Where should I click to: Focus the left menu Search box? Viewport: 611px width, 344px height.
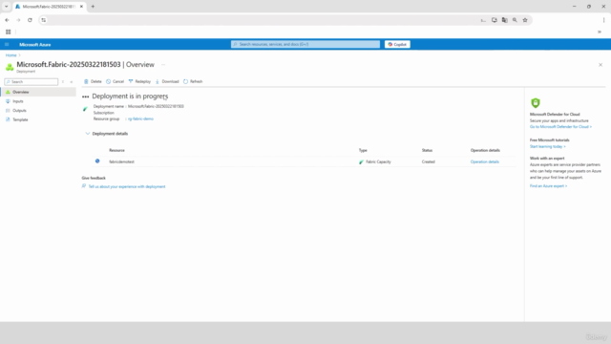(x=32, y=82)
